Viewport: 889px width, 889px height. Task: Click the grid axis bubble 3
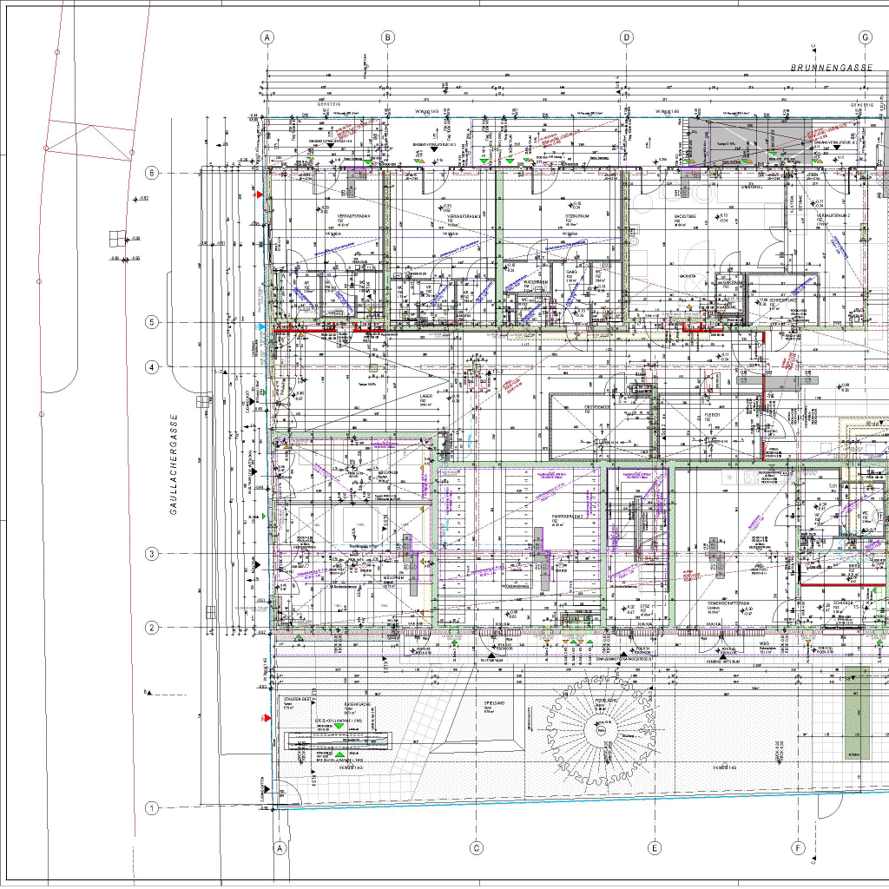click(x=152, y=553)
